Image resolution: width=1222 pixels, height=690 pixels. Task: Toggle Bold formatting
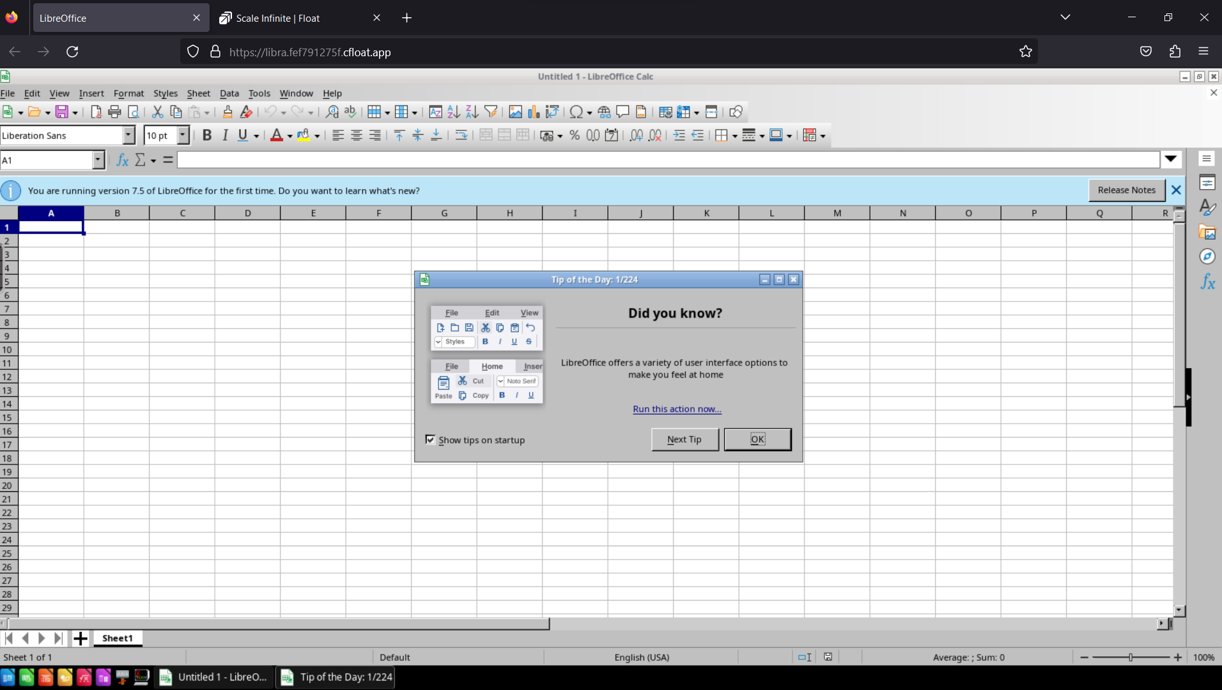coord(206,135)
